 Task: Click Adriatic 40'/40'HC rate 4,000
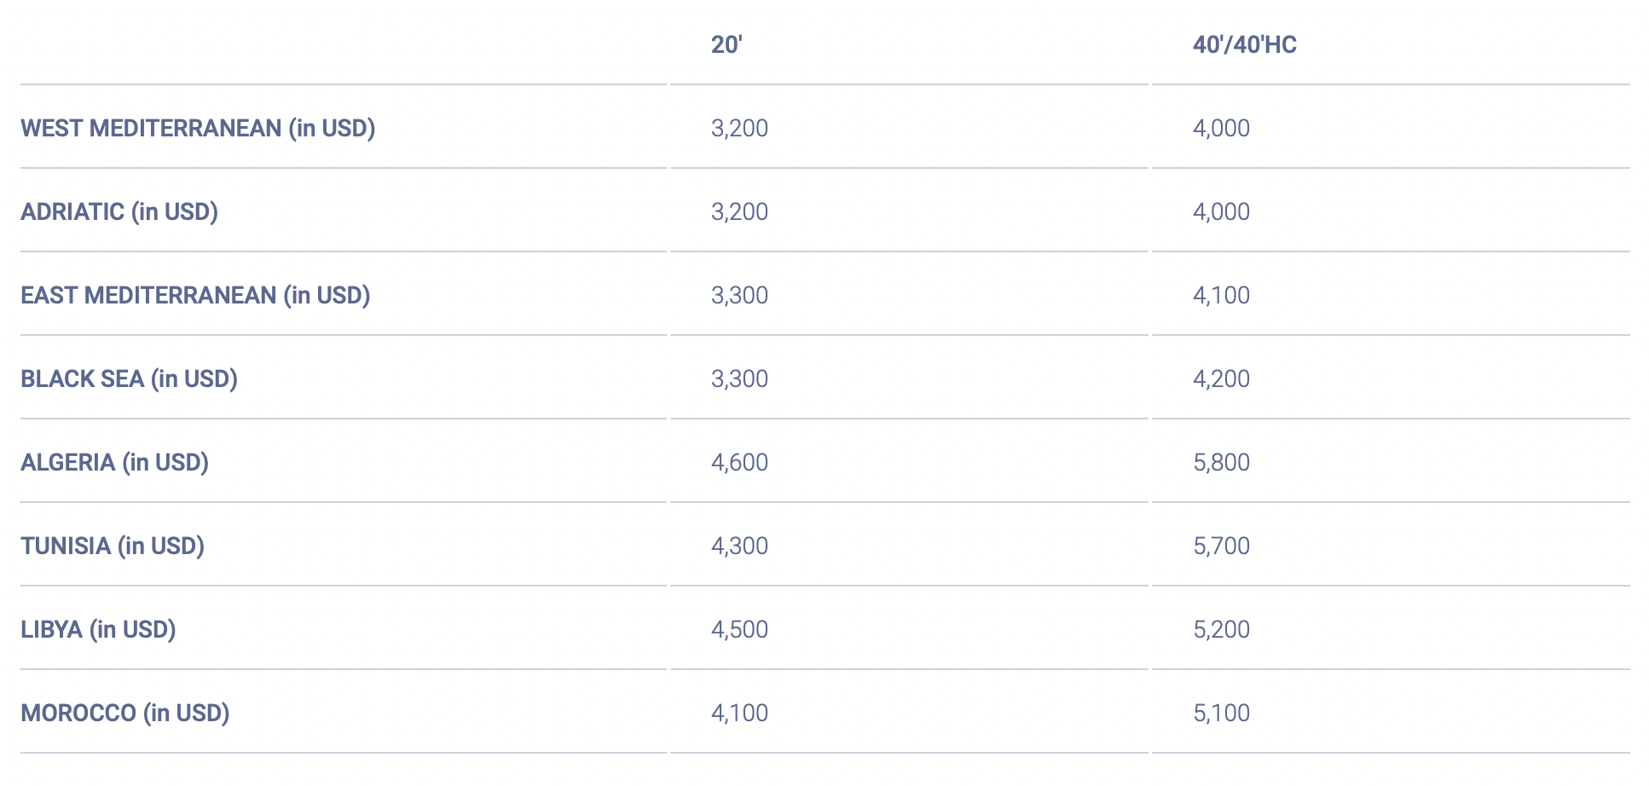1221,211
